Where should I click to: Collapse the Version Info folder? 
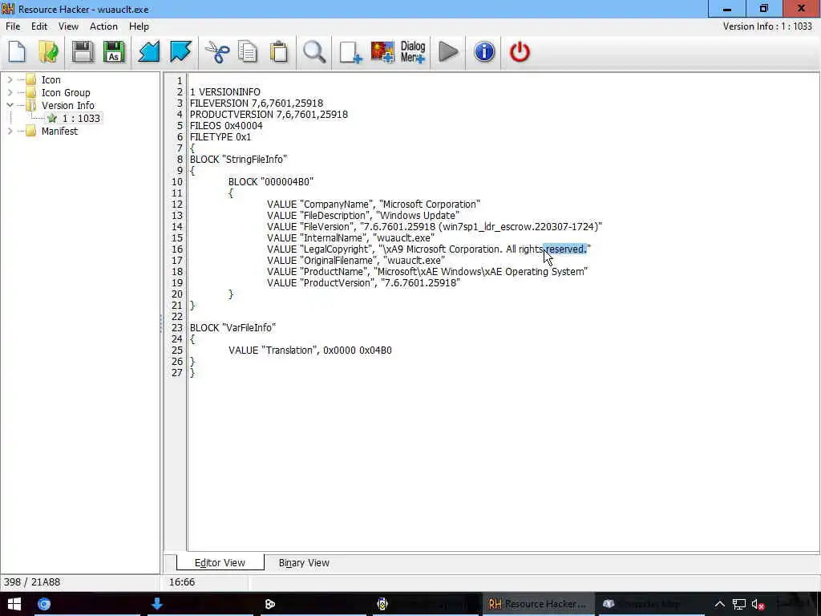point(10,105)
